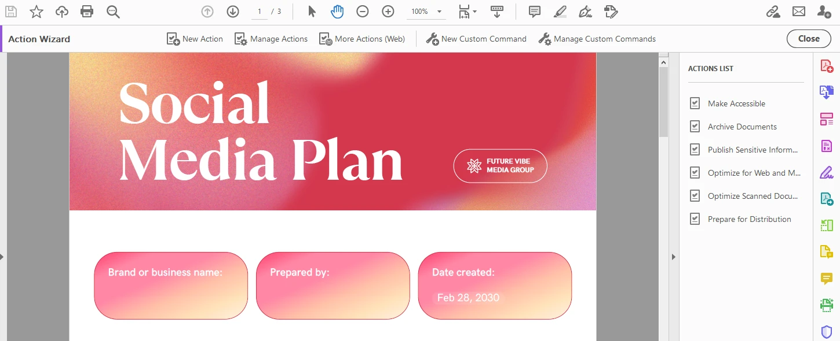The height and width of the screenshot is (341, 840).
Task: Activate the Hand pan tool
Action: point(337,12)
